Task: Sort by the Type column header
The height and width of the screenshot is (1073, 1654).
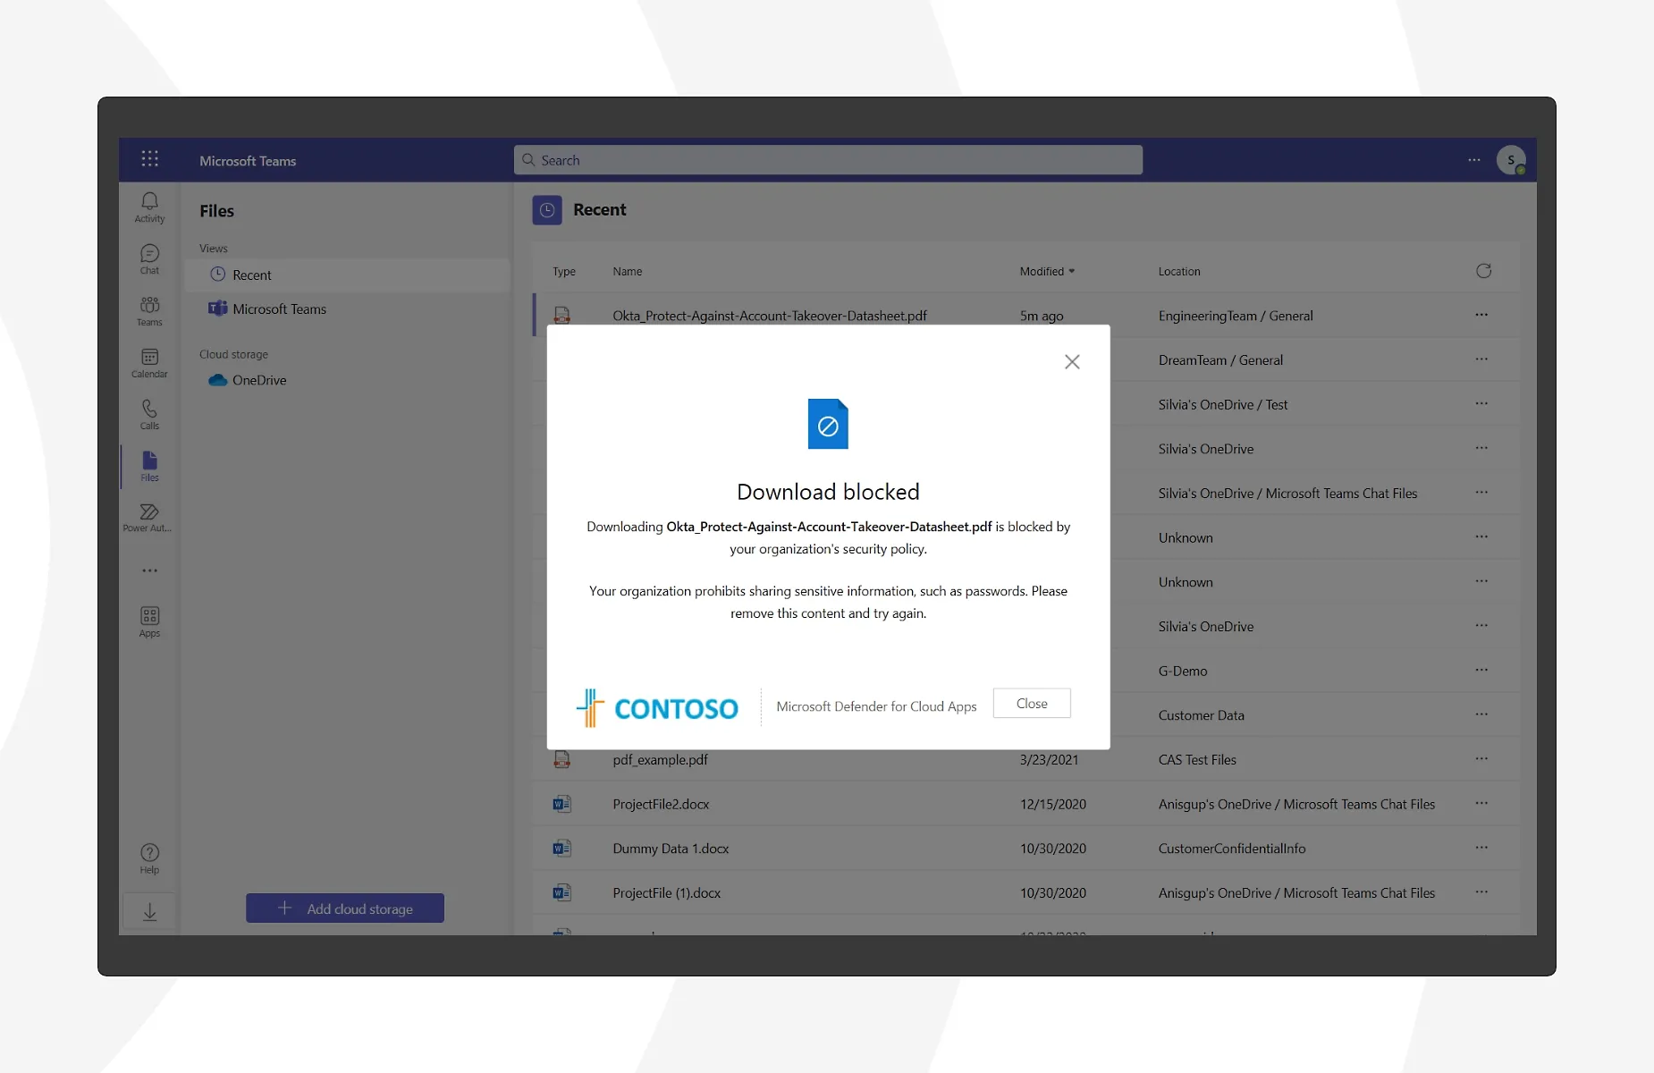Action: [x=564, y=271]
